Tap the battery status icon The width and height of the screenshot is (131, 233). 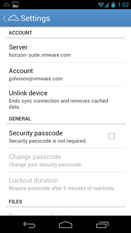coord(113,5)
